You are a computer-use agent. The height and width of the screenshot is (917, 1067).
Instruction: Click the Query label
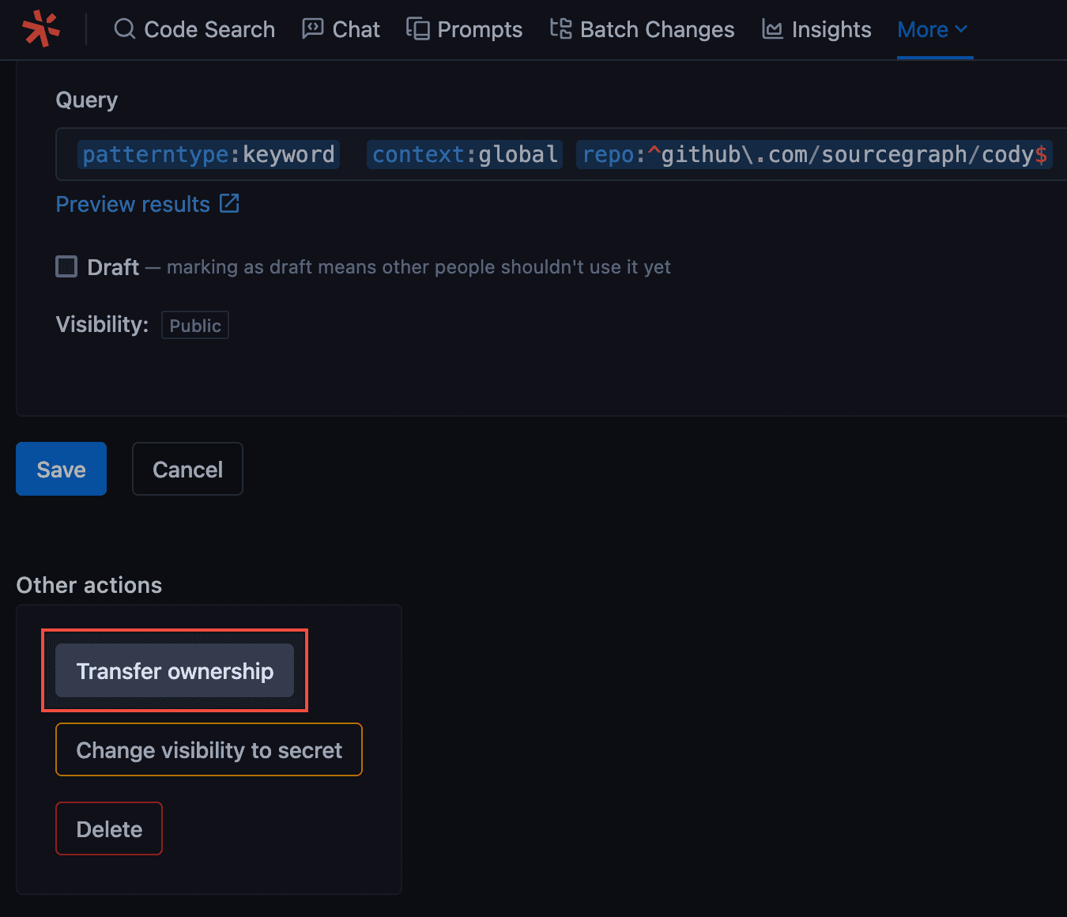pos(87,100)
